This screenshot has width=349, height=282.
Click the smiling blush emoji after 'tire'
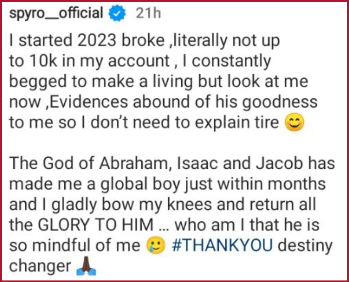[294, 122]
